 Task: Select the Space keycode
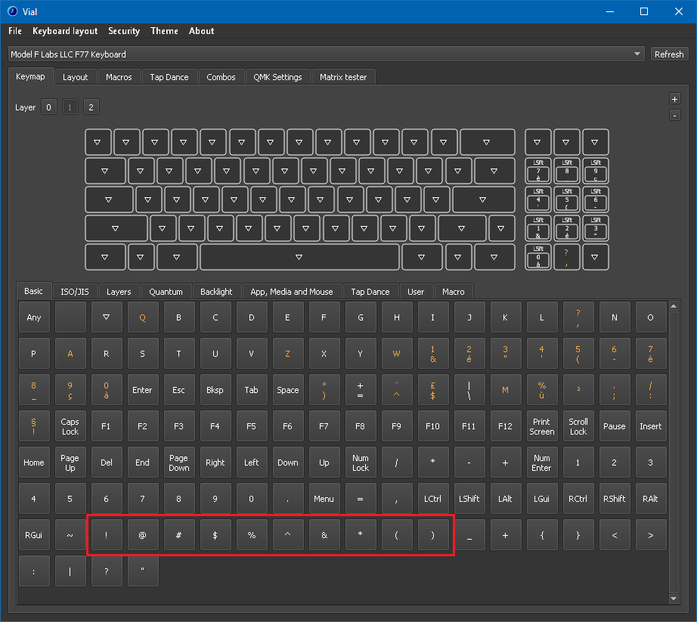click(x=288, y=389)
